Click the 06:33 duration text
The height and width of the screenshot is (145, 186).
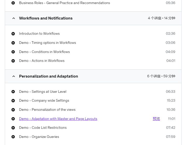tap(171, 92)
